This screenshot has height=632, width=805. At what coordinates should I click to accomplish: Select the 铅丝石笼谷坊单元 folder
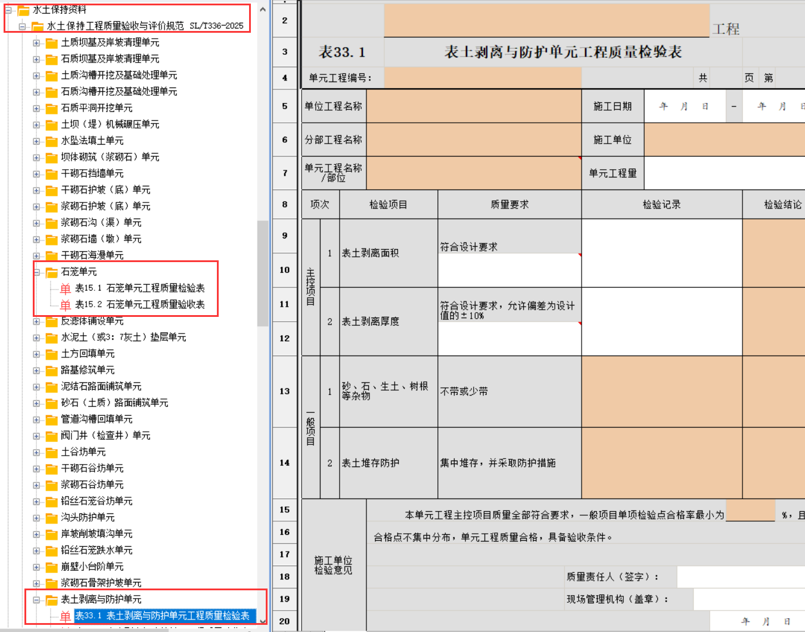click(97, 502)
